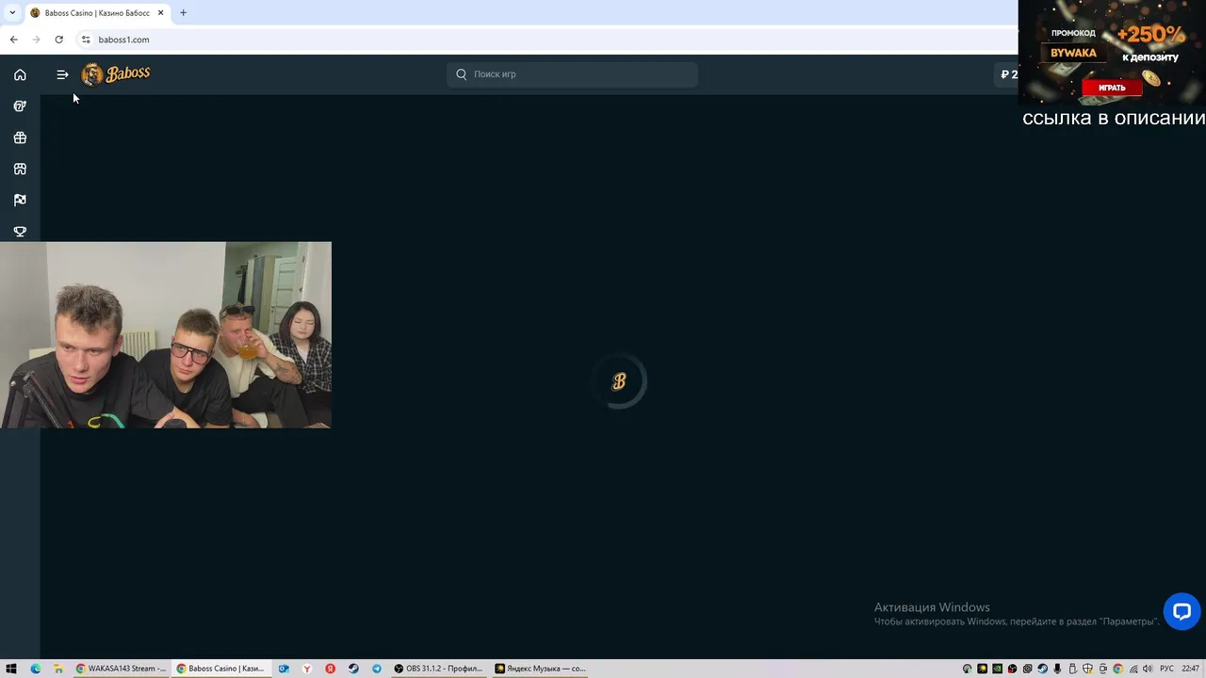The height and width of the screenshot is (678, 1206).
Task: Open Steam from the taskbar
Action: 353,669
